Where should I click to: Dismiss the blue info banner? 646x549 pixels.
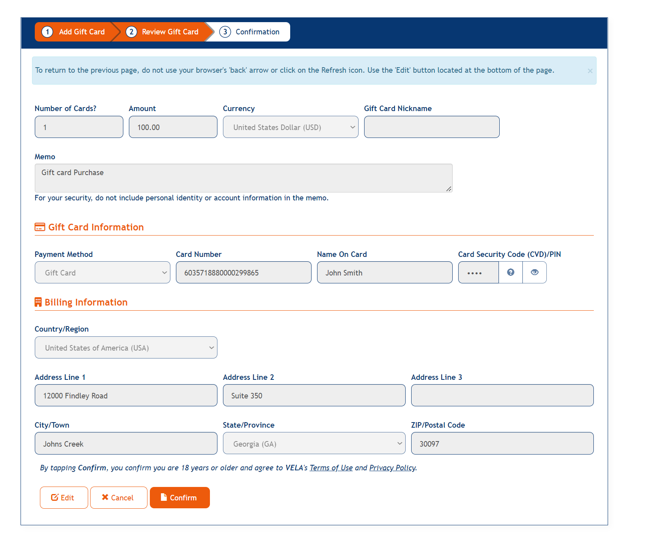590,71
